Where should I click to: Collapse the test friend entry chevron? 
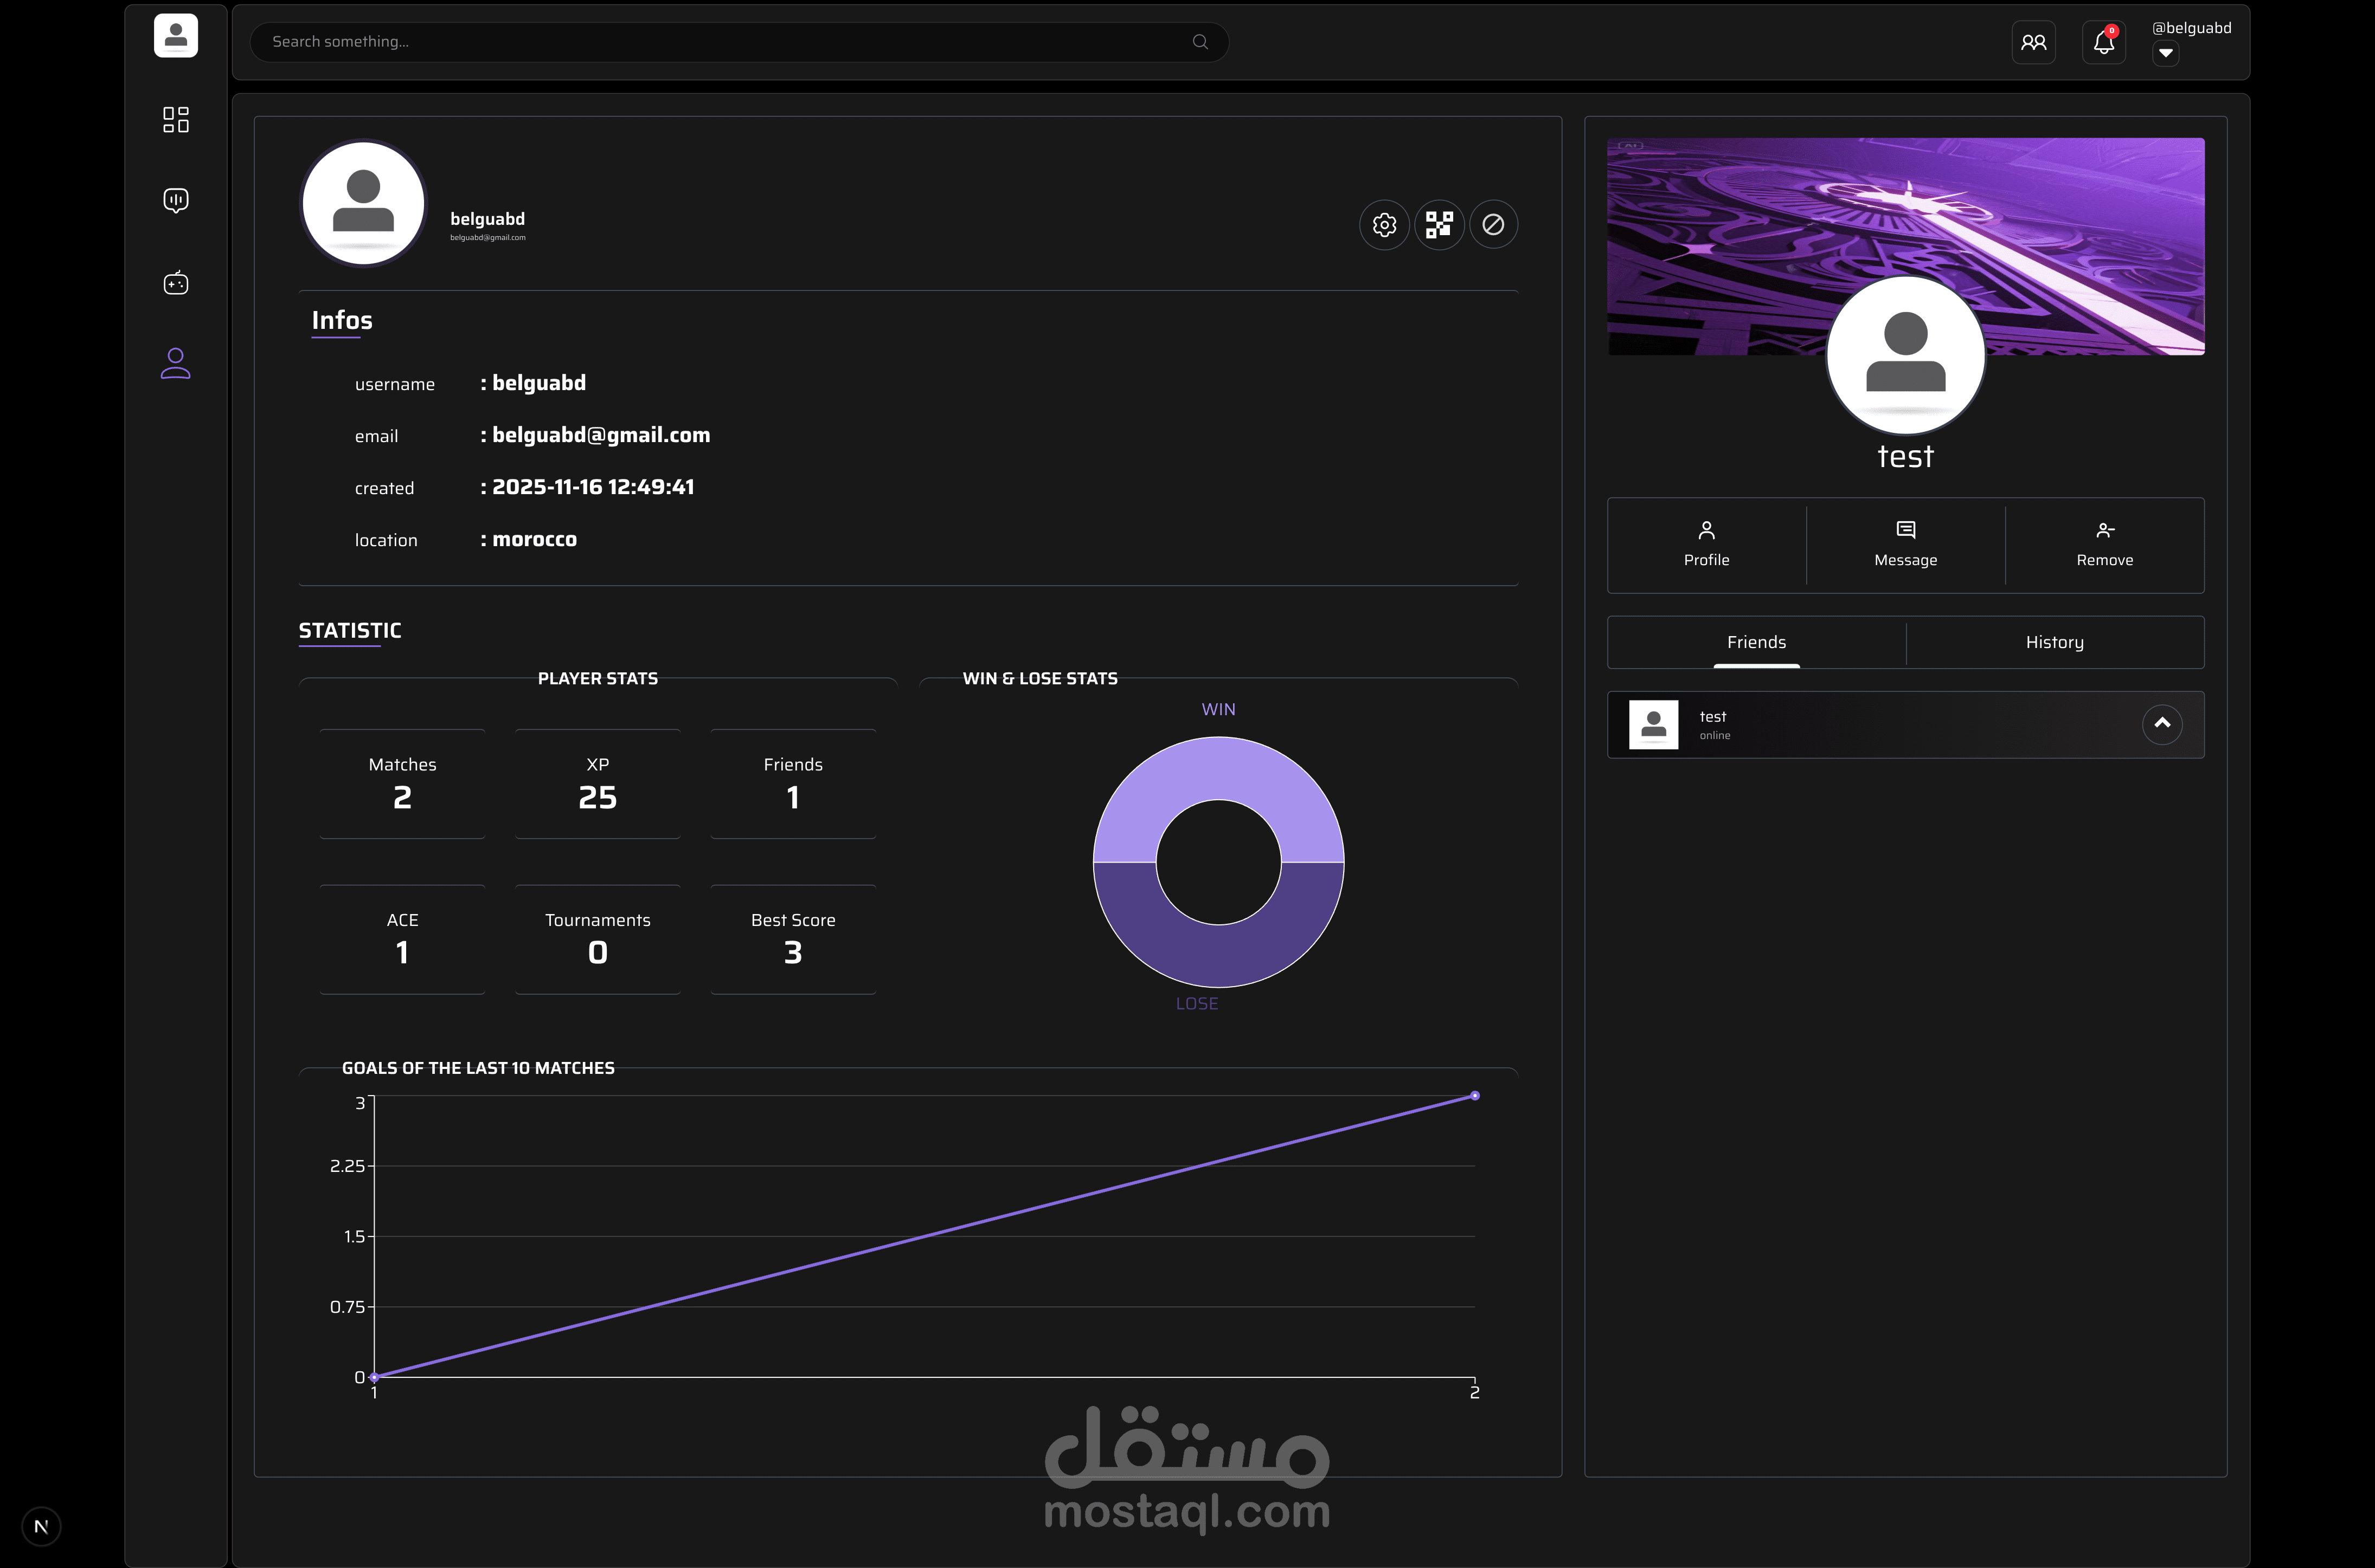(2162, 723)
